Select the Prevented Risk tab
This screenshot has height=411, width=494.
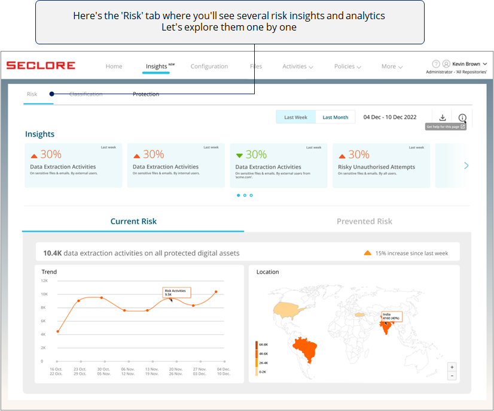coord(364,221)
